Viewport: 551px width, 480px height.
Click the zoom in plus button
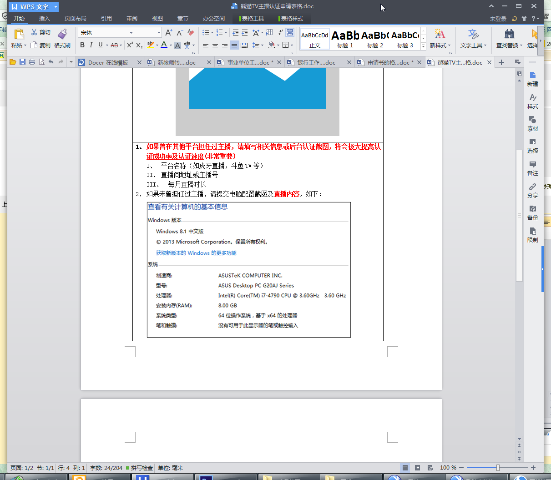click(533, 468)
